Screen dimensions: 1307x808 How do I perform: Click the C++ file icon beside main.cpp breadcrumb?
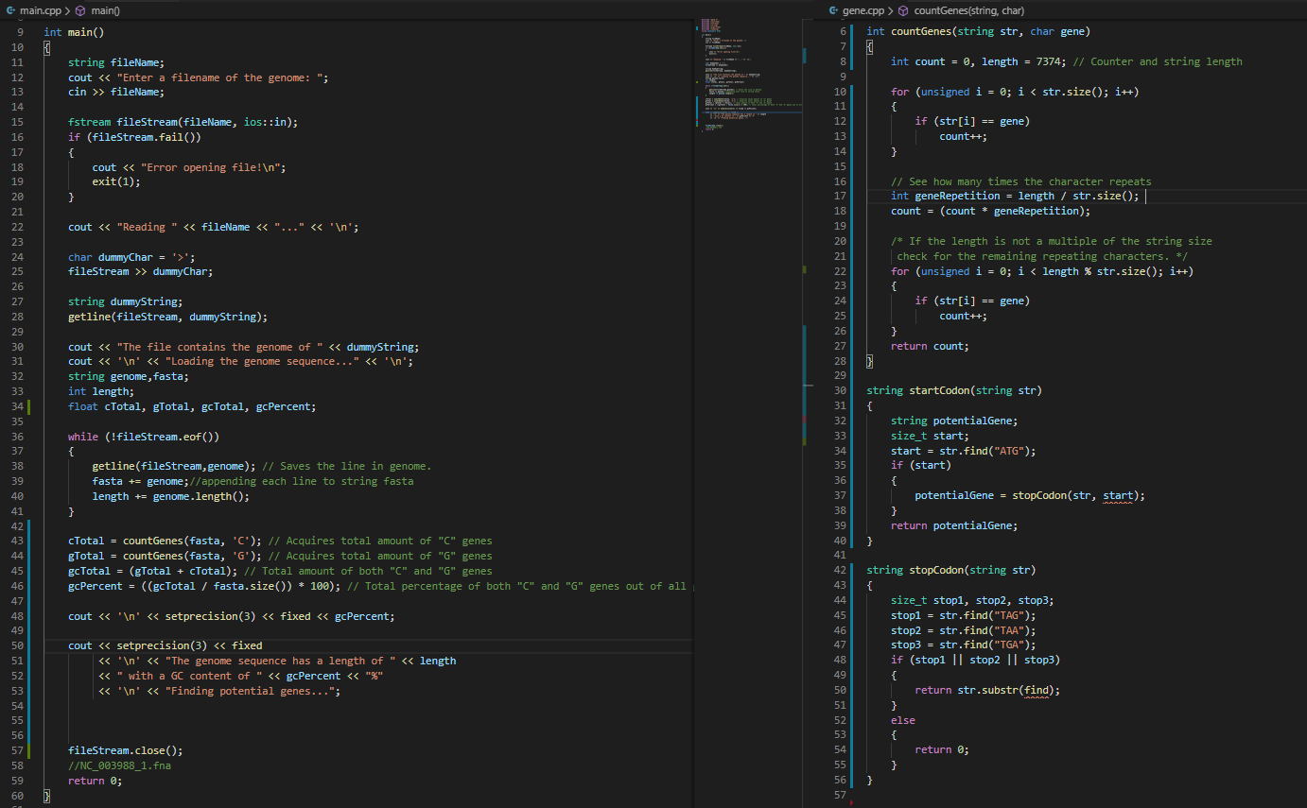(11, 10)
